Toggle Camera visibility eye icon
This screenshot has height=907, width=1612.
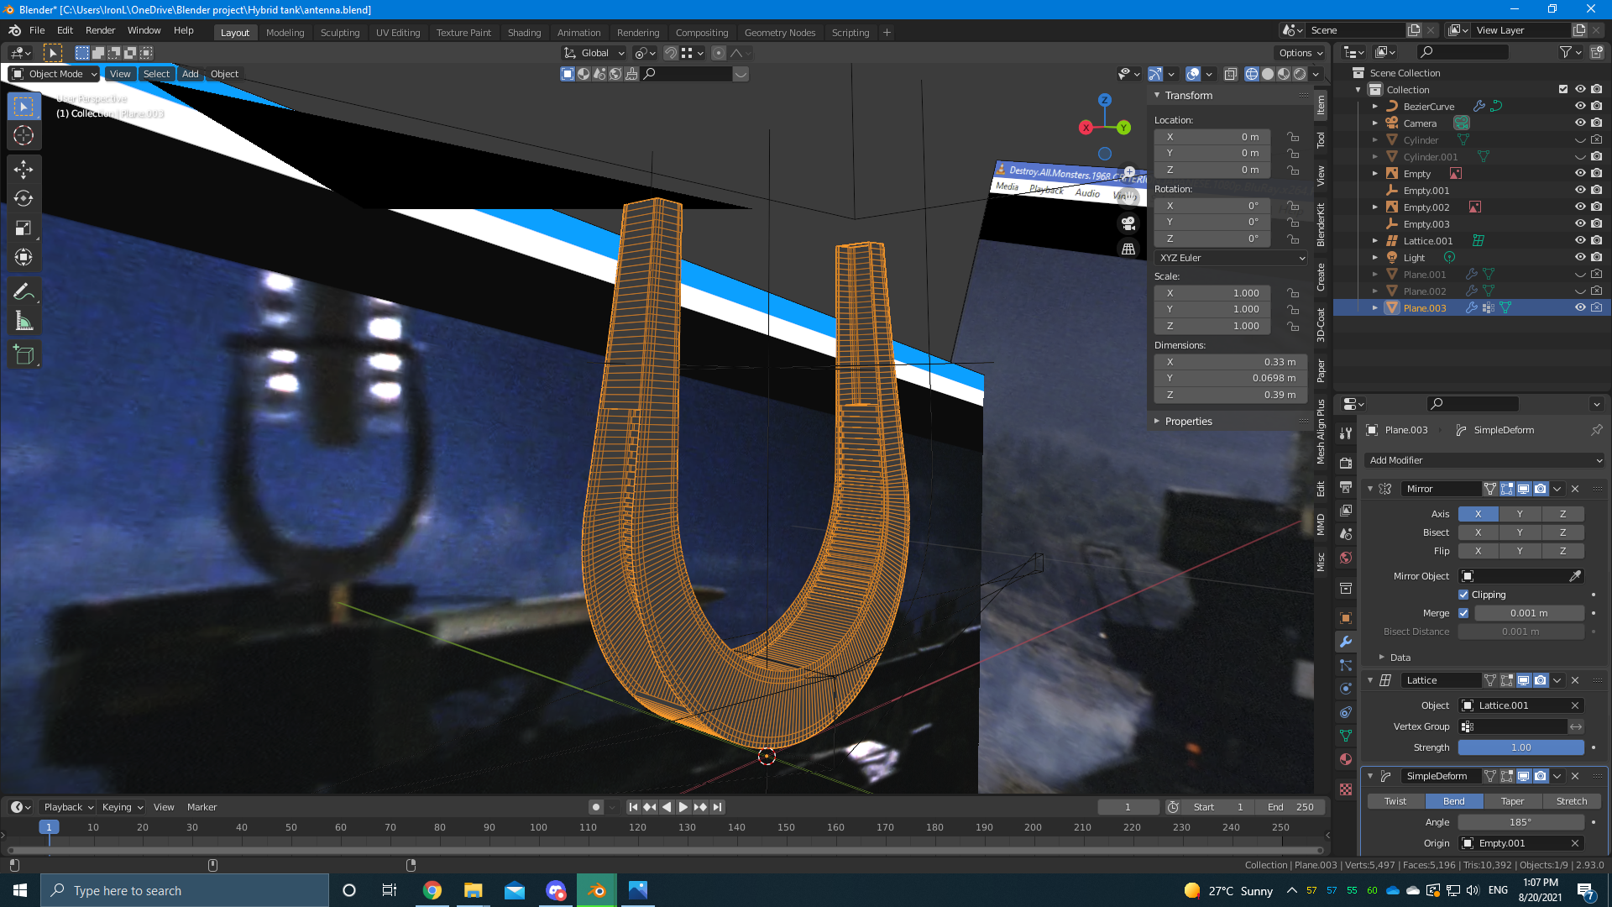[1580, 123]
